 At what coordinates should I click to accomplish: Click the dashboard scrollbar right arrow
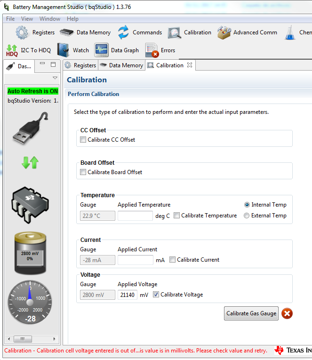click(55, 339)
